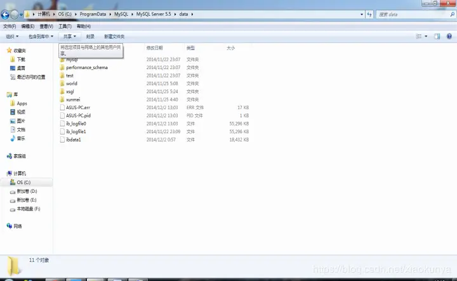Sort by the 大小 column header

[x=230, y=48]
